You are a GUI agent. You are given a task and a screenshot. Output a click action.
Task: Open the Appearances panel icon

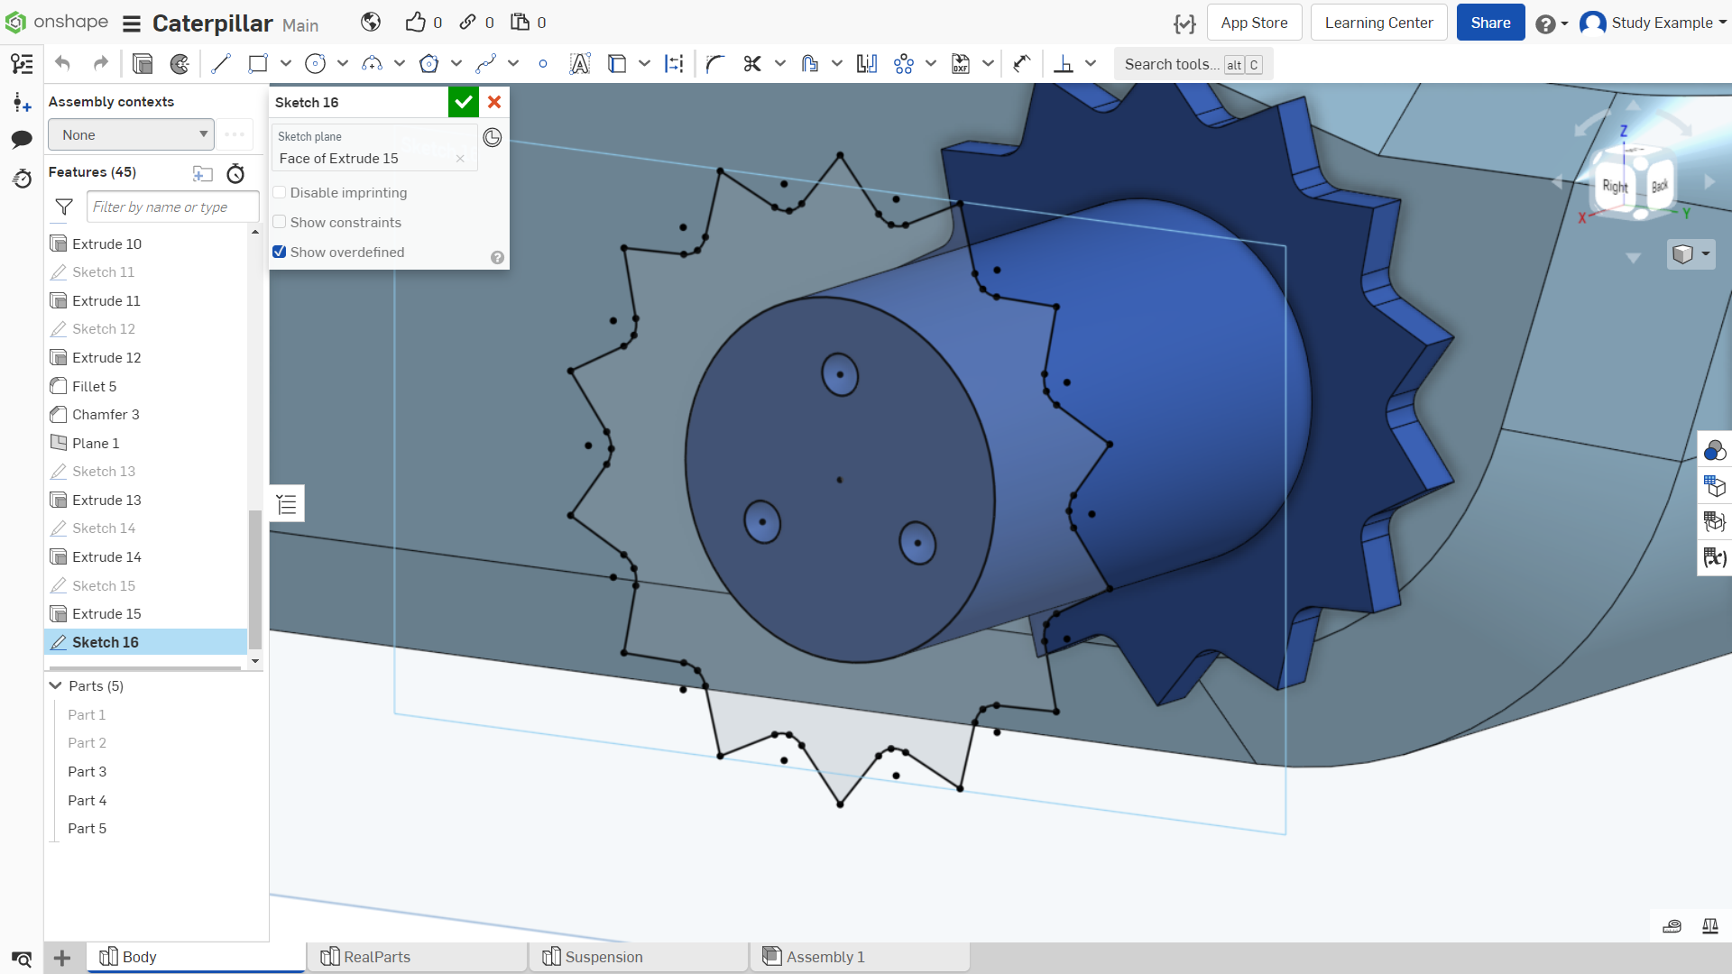pyautogui.click(x=1714, y=450)
